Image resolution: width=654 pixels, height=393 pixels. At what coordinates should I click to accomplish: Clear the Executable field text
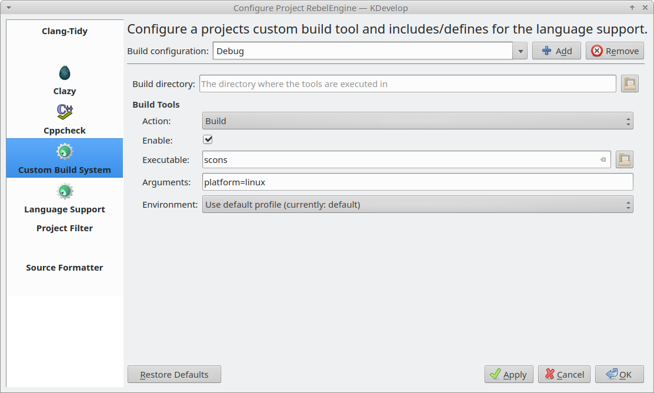(603, 160)
